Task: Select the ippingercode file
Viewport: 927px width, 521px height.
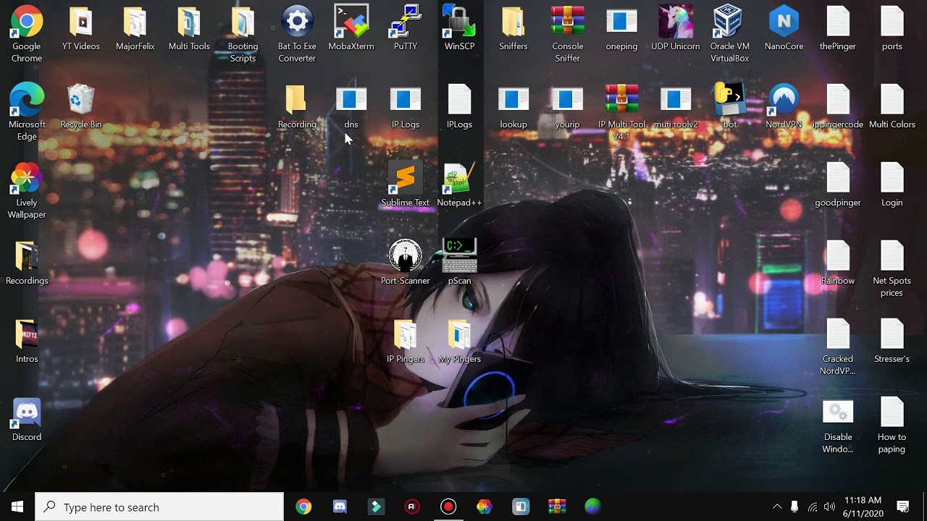Action: pyautogui.click(x=838, y=100)
